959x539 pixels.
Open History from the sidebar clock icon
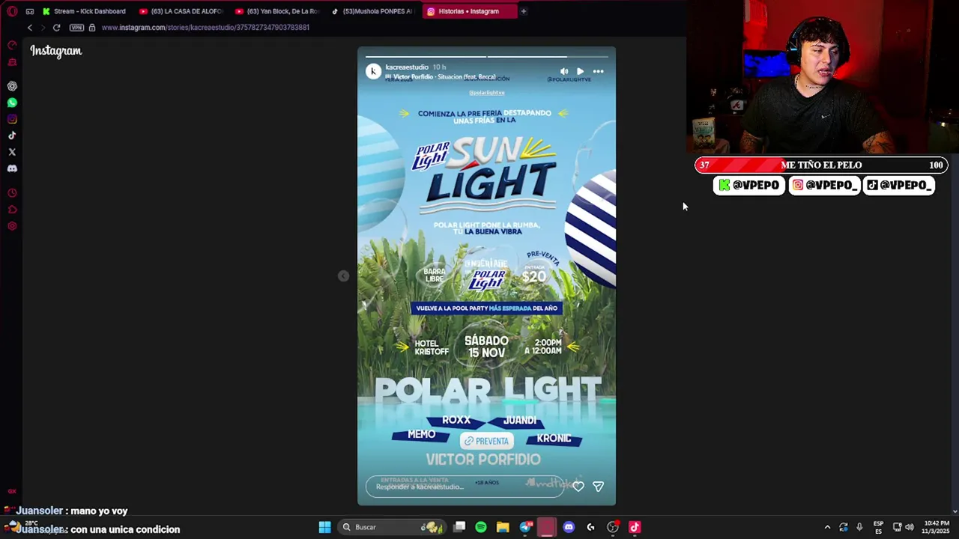[12, 193]
